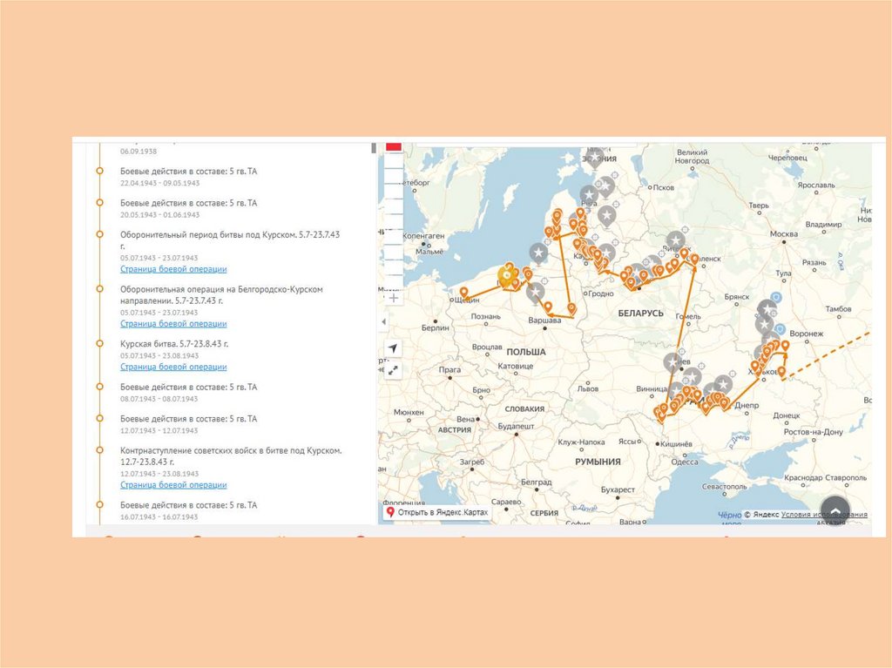Click the geolocation arrow button on map

393,347
